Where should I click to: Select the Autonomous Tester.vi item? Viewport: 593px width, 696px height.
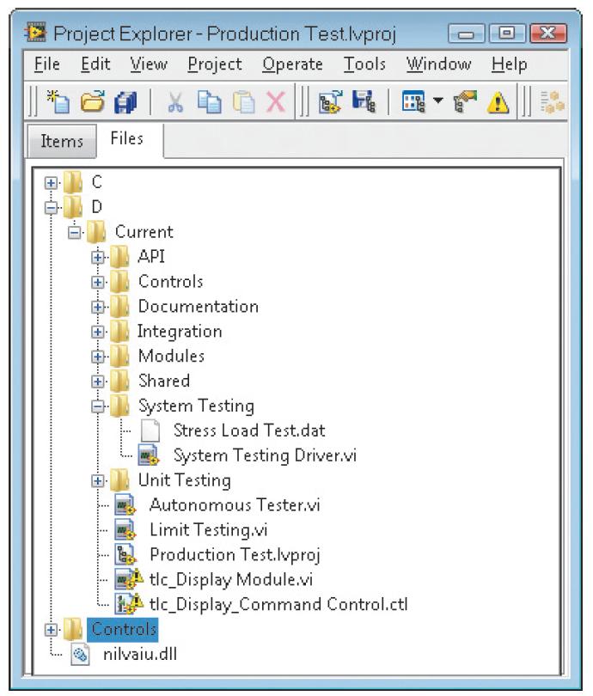[x=235, y=504]
